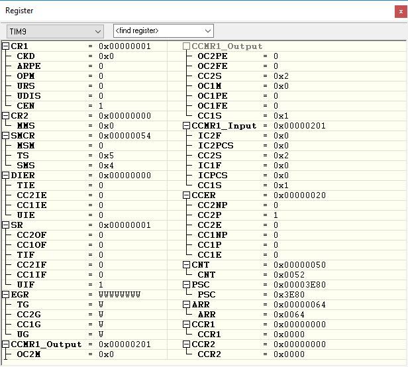Toggle the grayed CCMR1_Output node box
This screenshot has width=408, height=367.
pyautogui.click(x=186, y=46)
